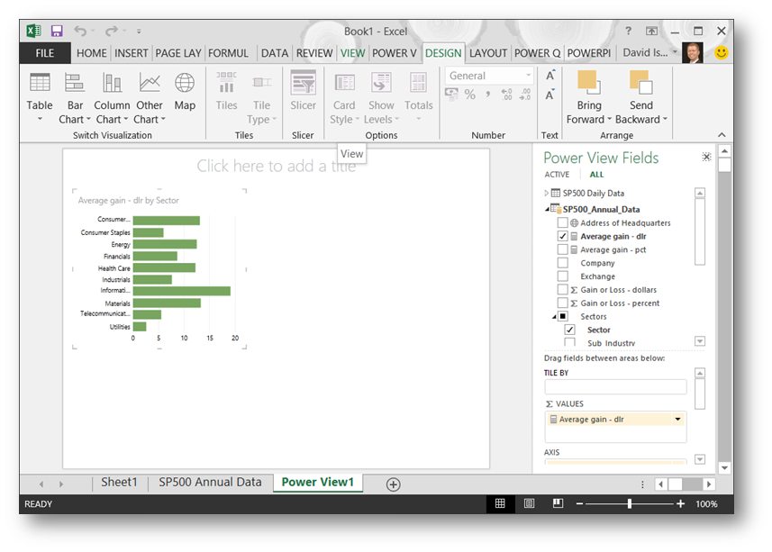
Task: Check the Gain or Loss - dollars field
Action: [x=562, y=289]
